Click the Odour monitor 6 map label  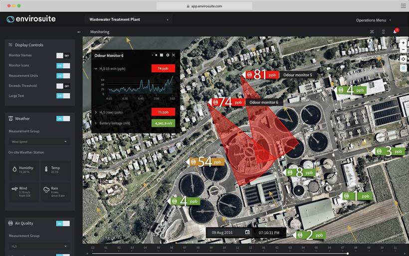264,102
